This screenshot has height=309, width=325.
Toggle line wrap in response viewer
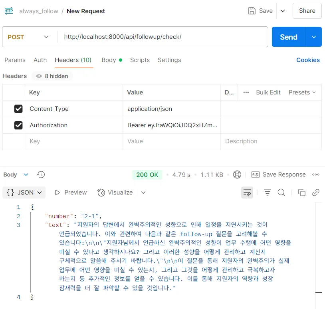pos(247,193)
